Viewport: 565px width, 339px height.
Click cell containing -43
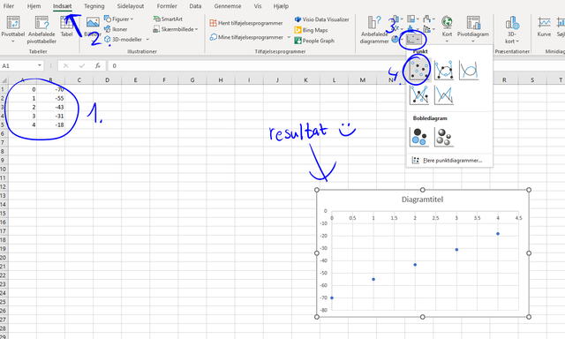pos(51,107)
